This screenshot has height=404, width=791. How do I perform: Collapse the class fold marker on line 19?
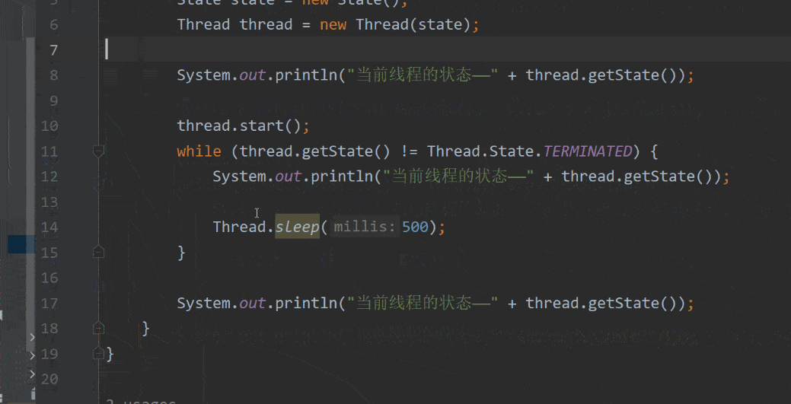[98, 354]
